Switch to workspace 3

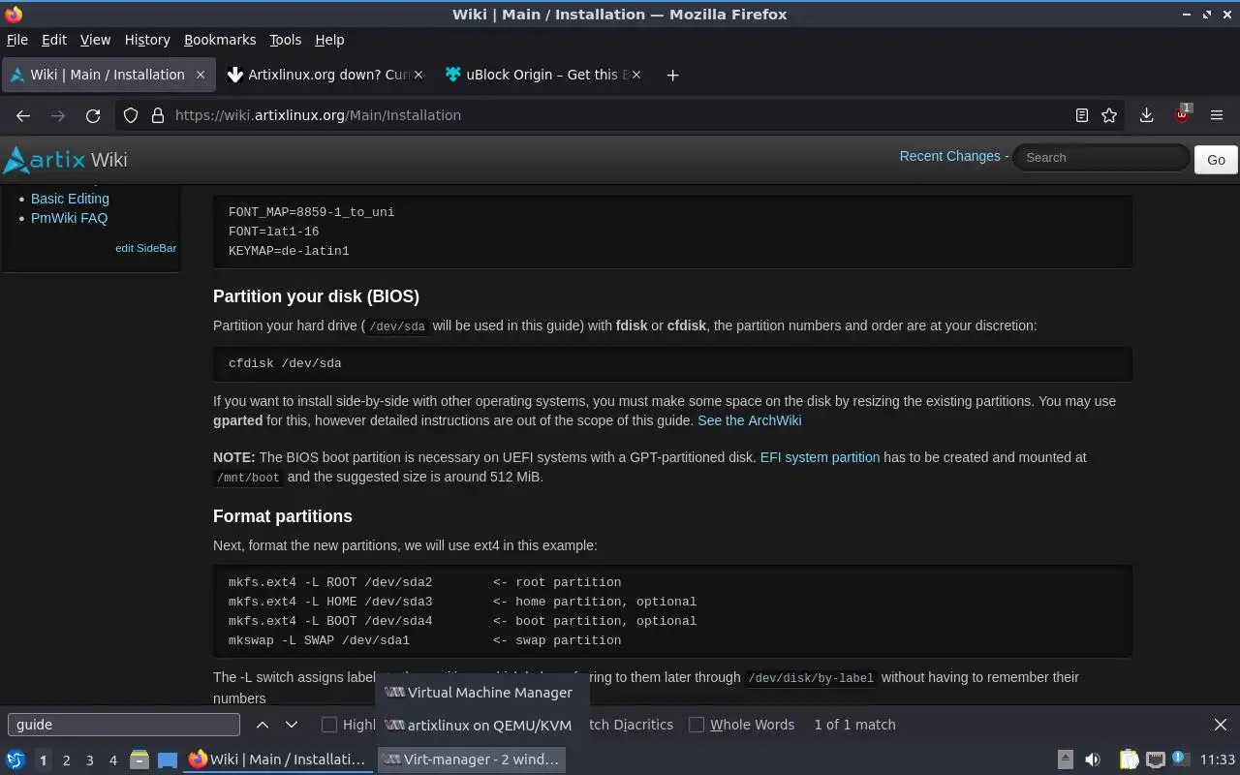[x=89, y=760]
